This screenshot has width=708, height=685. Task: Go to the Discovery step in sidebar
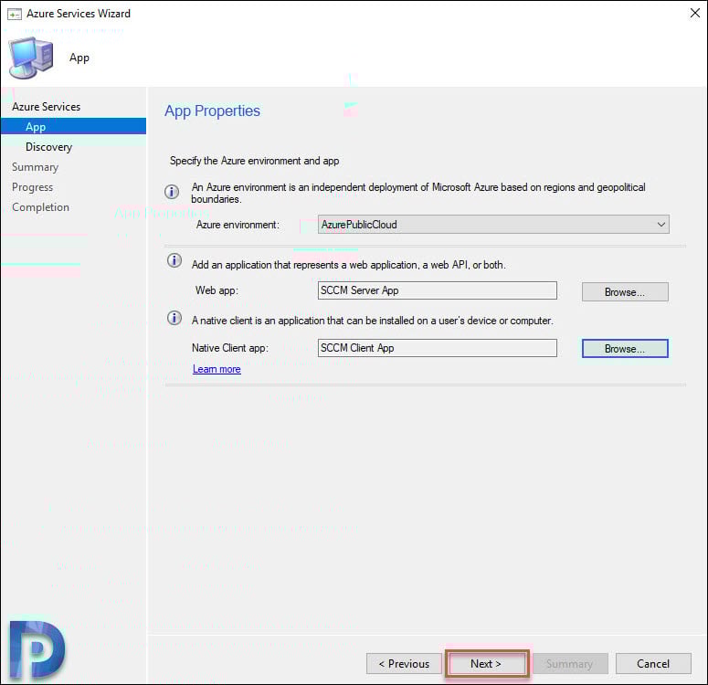[x=48, y=147]
